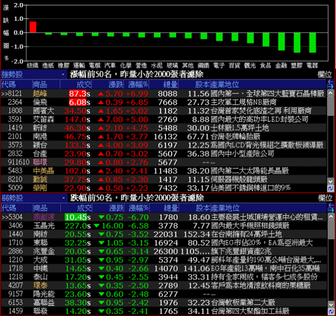Screen dimensions: 336x316
Task: Open the 強勢股 list type dropdown
Action: coord(34,74)
